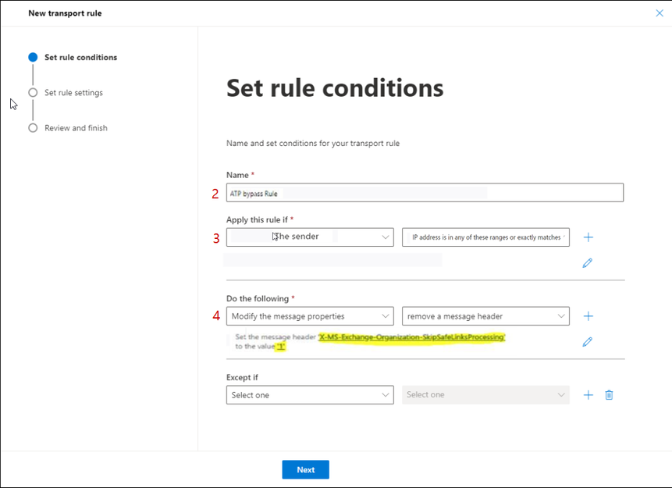672x488 pixels.
Task: Click the highlighted header value '1'
Action: [x=281, y=347]
